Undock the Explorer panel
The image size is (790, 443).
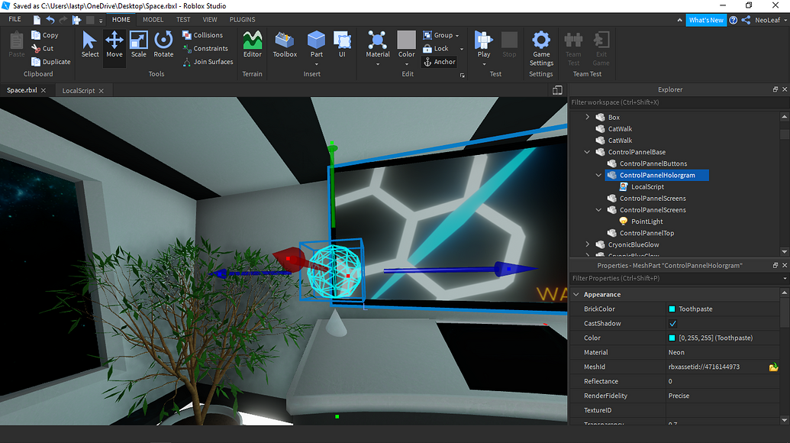[775, 89]
